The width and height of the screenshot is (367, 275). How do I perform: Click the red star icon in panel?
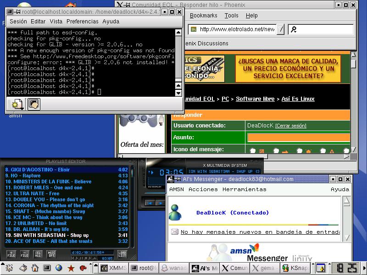coord(71,268)
